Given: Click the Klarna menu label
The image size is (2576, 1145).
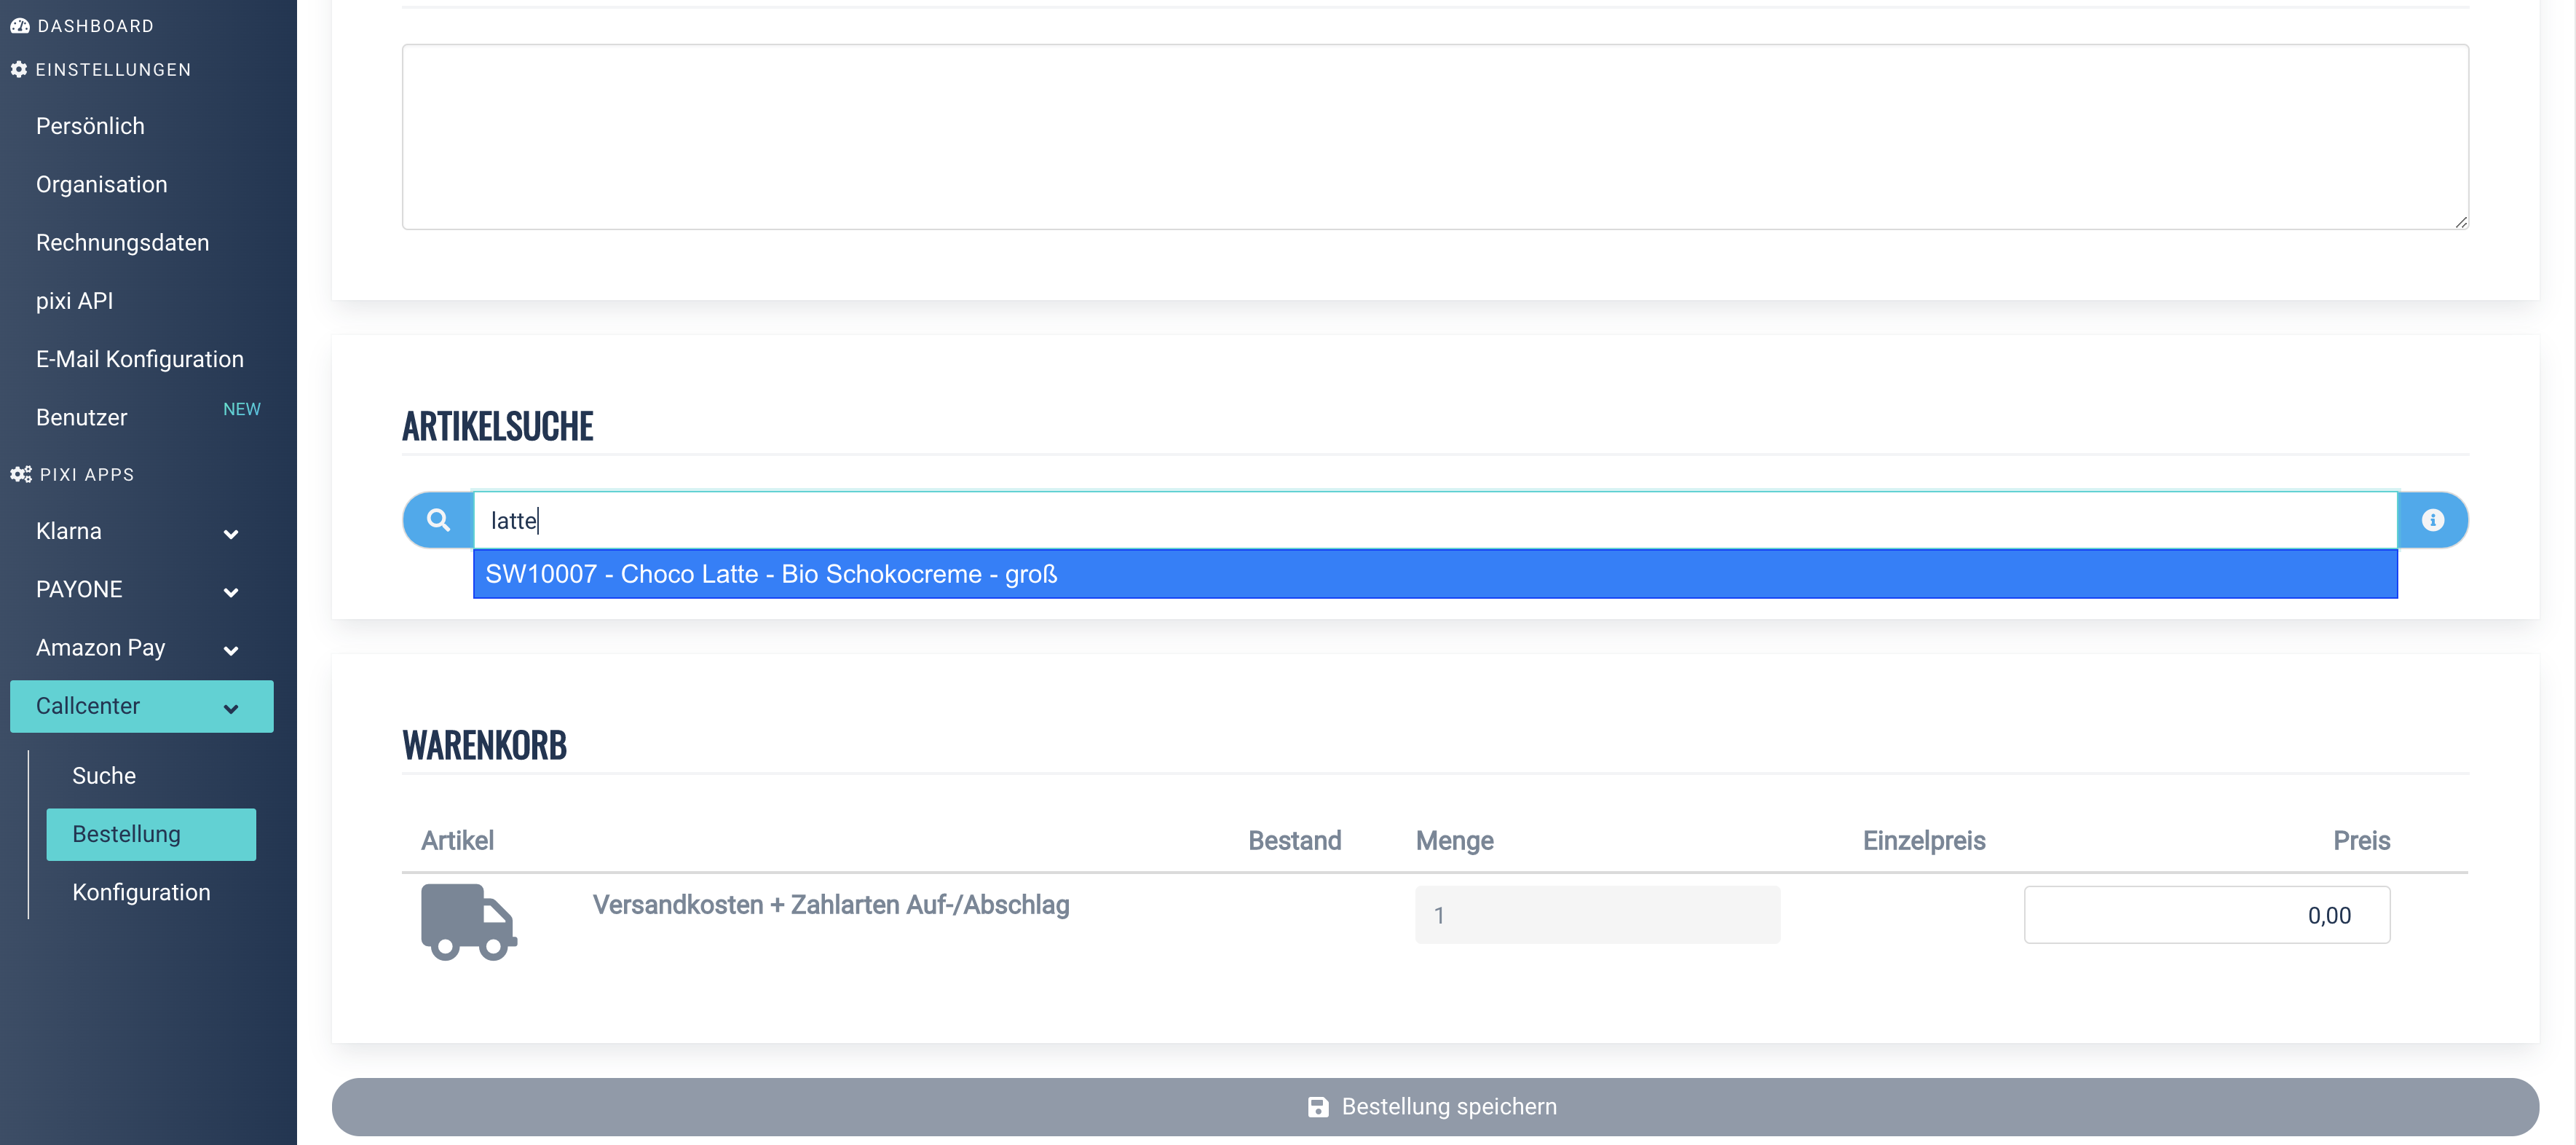Looking at the screenshot, I should (69, 531).
